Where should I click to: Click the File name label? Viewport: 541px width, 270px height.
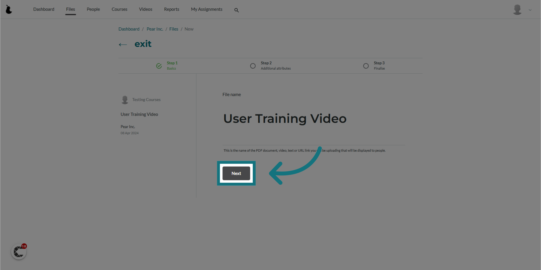232,95
